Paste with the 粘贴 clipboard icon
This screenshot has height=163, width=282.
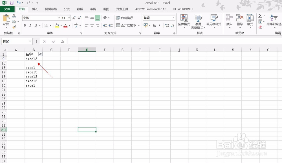coord(6,18)
